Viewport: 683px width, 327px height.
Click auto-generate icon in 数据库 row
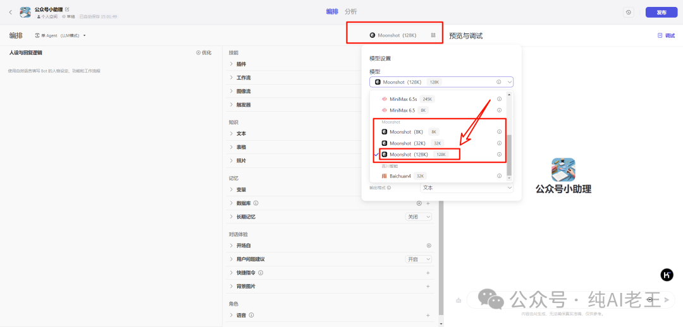[x=419, y=203]
